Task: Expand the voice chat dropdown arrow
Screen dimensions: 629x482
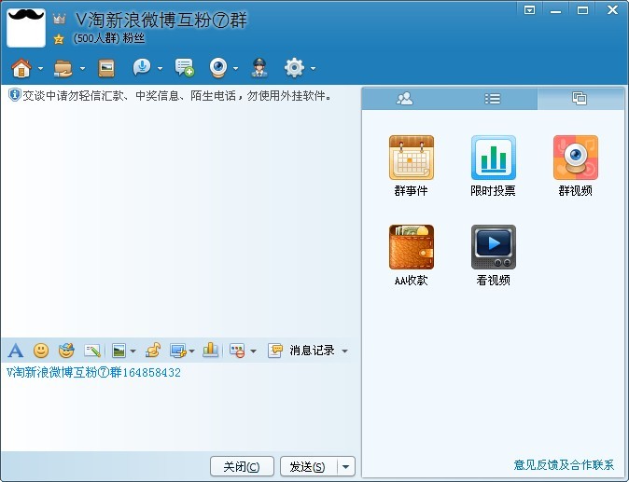Action: pos(161,68)
